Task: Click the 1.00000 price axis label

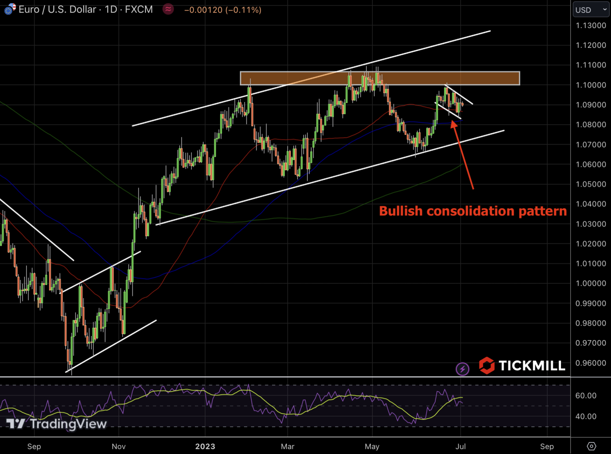Action: click(591, 283)
